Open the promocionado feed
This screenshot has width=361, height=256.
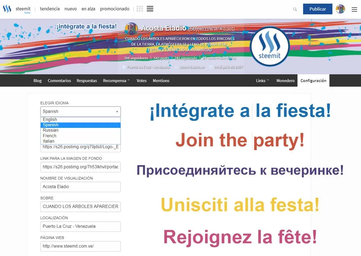coord(115,9)
